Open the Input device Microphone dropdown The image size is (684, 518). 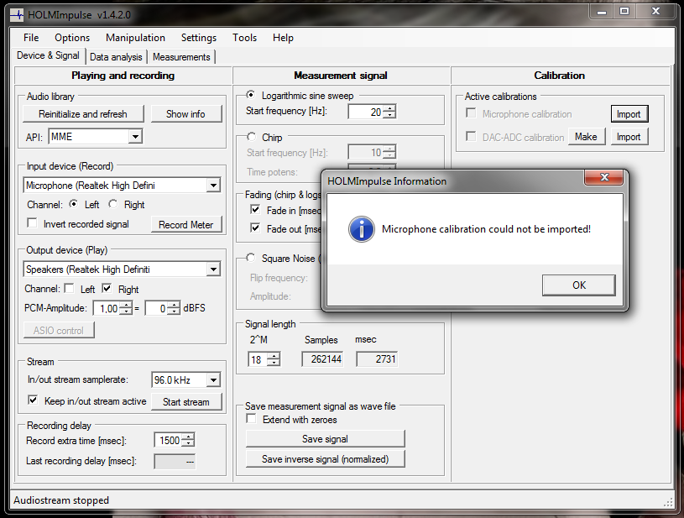[x=213, y=186]
